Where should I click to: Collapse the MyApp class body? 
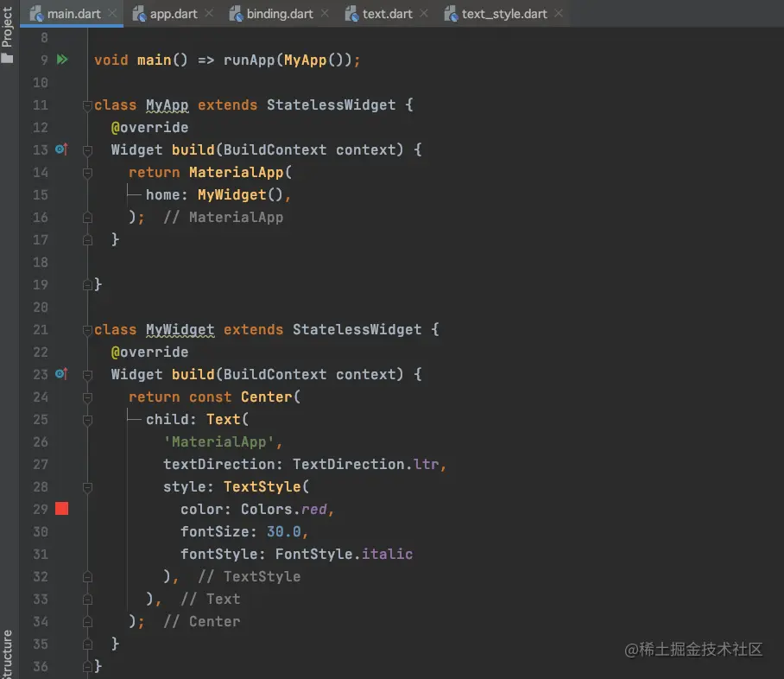[87, 105]
